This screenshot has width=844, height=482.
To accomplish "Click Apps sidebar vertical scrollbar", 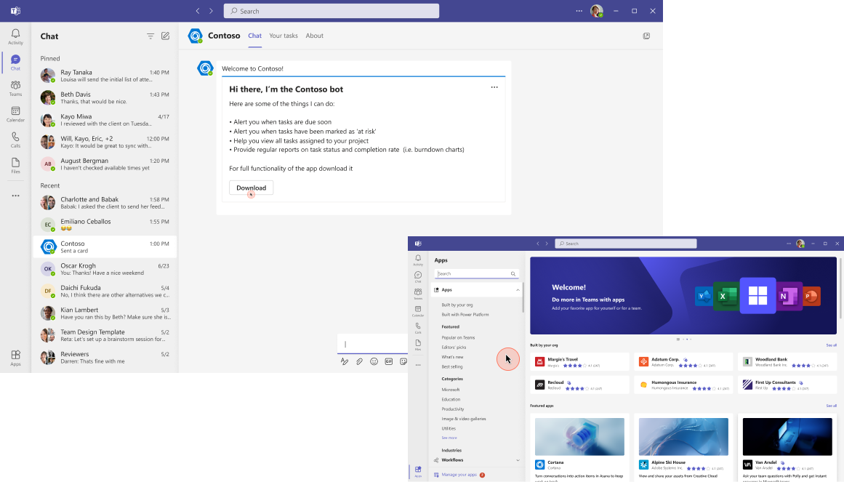I will 523,297.
